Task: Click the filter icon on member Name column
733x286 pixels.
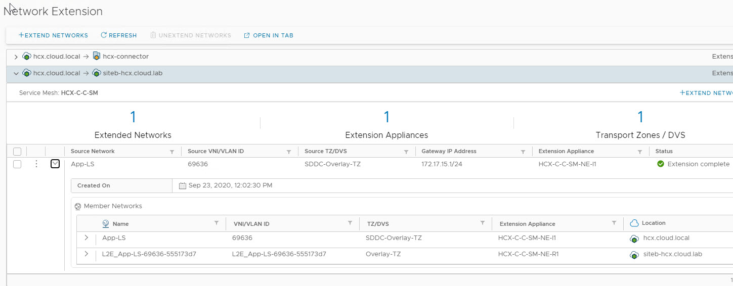Action: point(217,223)
